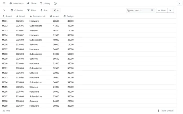Click Month cell in row M008
183x114 pixels.
[20, 54]
